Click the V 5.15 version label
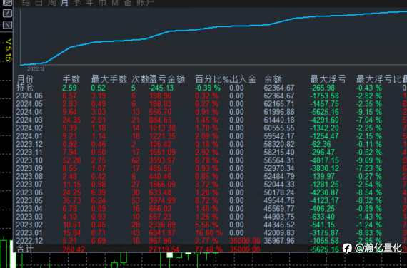 tap(9, 50)
